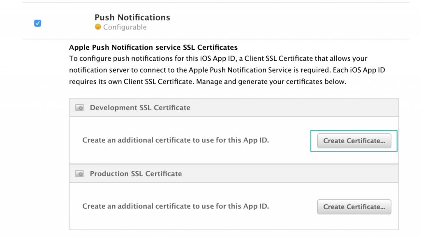Click 'Manage and generate your certificates below'

pyautogui.click(x=271, y=81)
